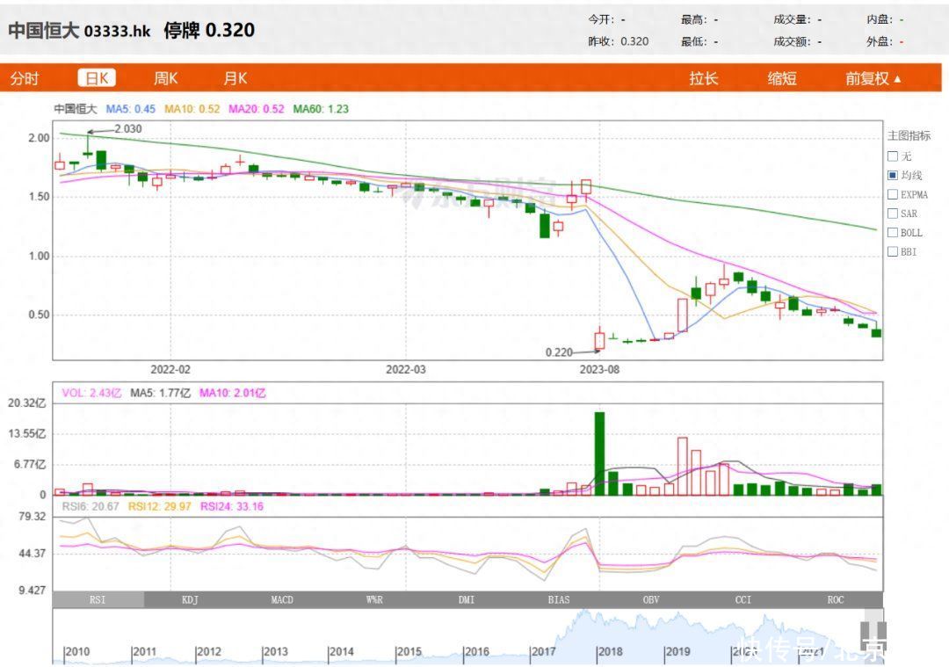Select the 日K daily chart tab
Image resolution: width=949 pixels, height=667 pixels.
(x=97, y=78)
